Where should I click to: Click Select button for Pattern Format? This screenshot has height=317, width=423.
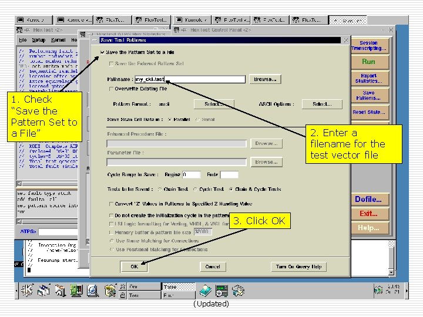(x=214, y=104)
